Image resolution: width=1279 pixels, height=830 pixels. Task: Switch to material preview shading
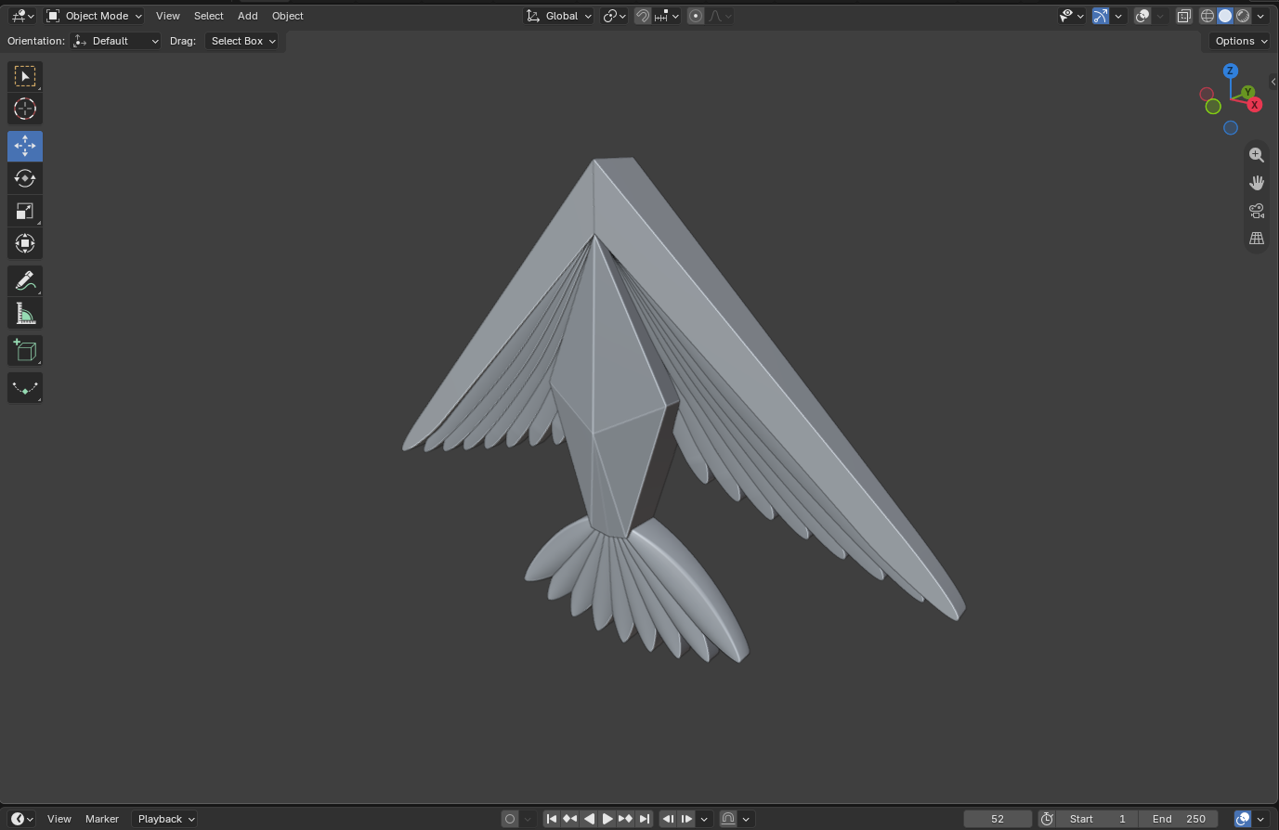pos(1243,16)
